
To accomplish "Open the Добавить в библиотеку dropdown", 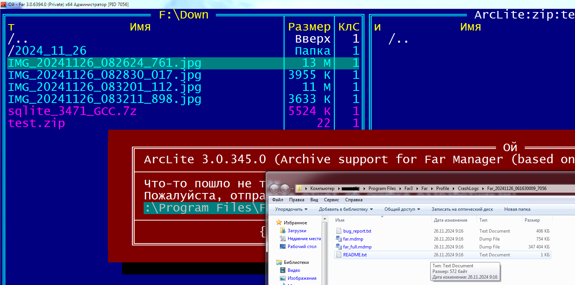I will pos(346,209).
